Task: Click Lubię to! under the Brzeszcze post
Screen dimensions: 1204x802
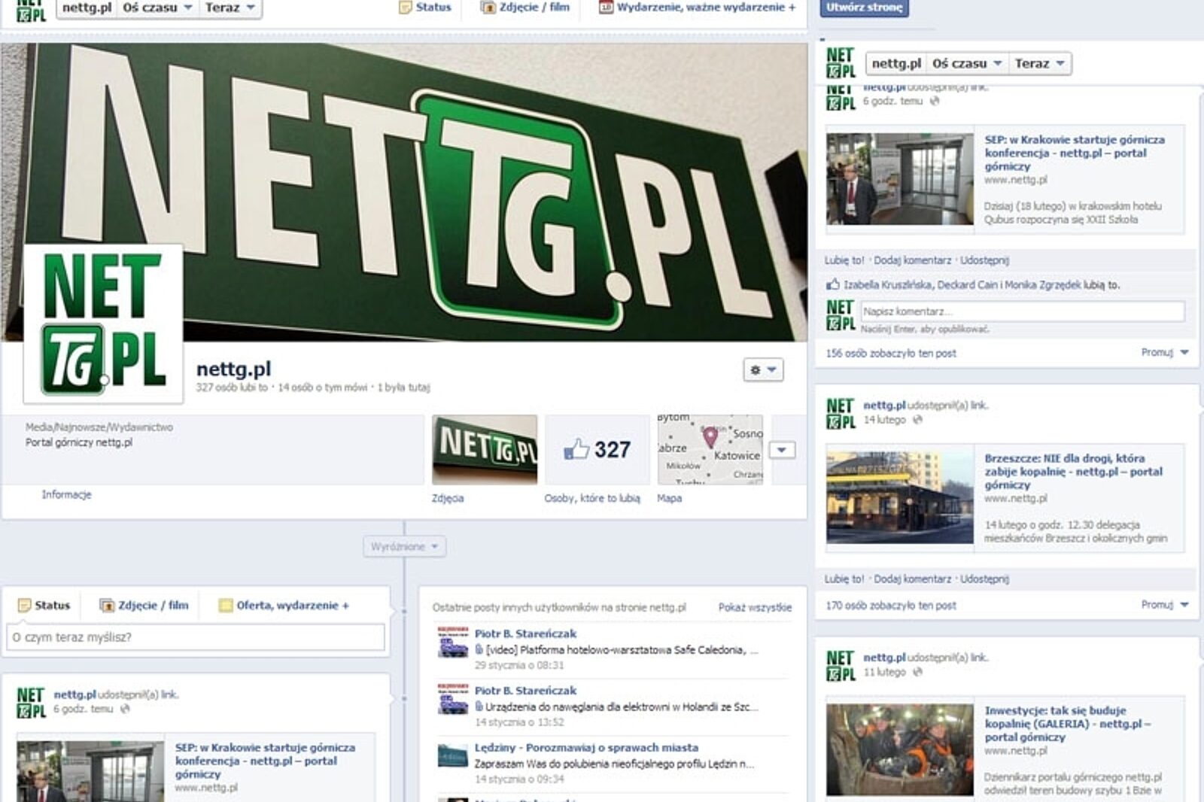Action: [844, 579]
